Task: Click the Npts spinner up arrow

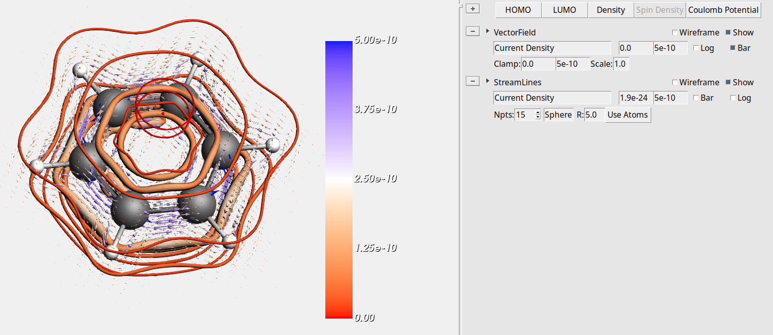Action: (538, 112)
